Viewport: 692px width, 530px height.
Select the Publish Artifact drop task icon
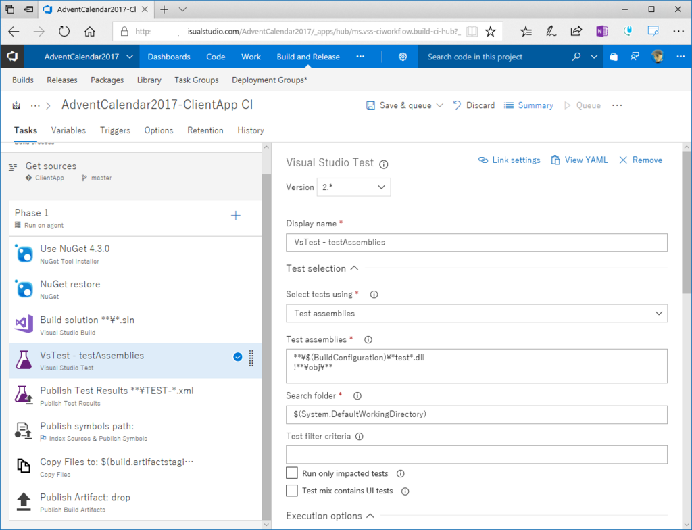[24, 502]
